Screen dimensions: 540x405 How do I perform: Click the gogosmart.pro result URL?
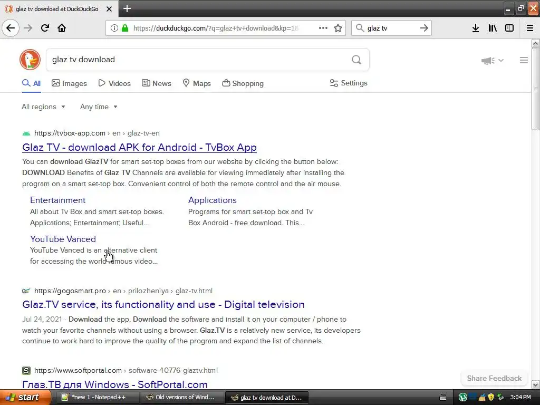(123, 291)
